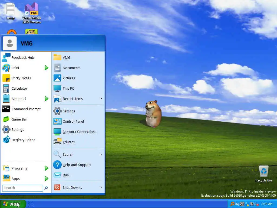
Task: Open Sticky Notes
Action: coord(26,78)
